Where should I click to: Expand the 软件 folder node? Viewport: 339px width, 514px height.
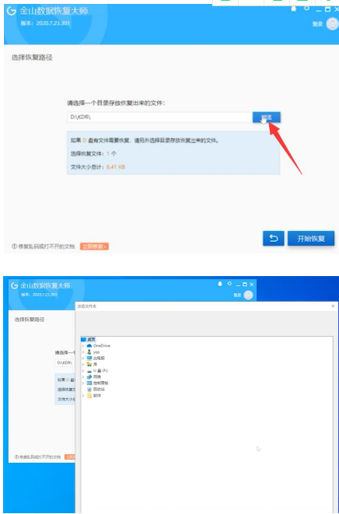tap(83, 396)
